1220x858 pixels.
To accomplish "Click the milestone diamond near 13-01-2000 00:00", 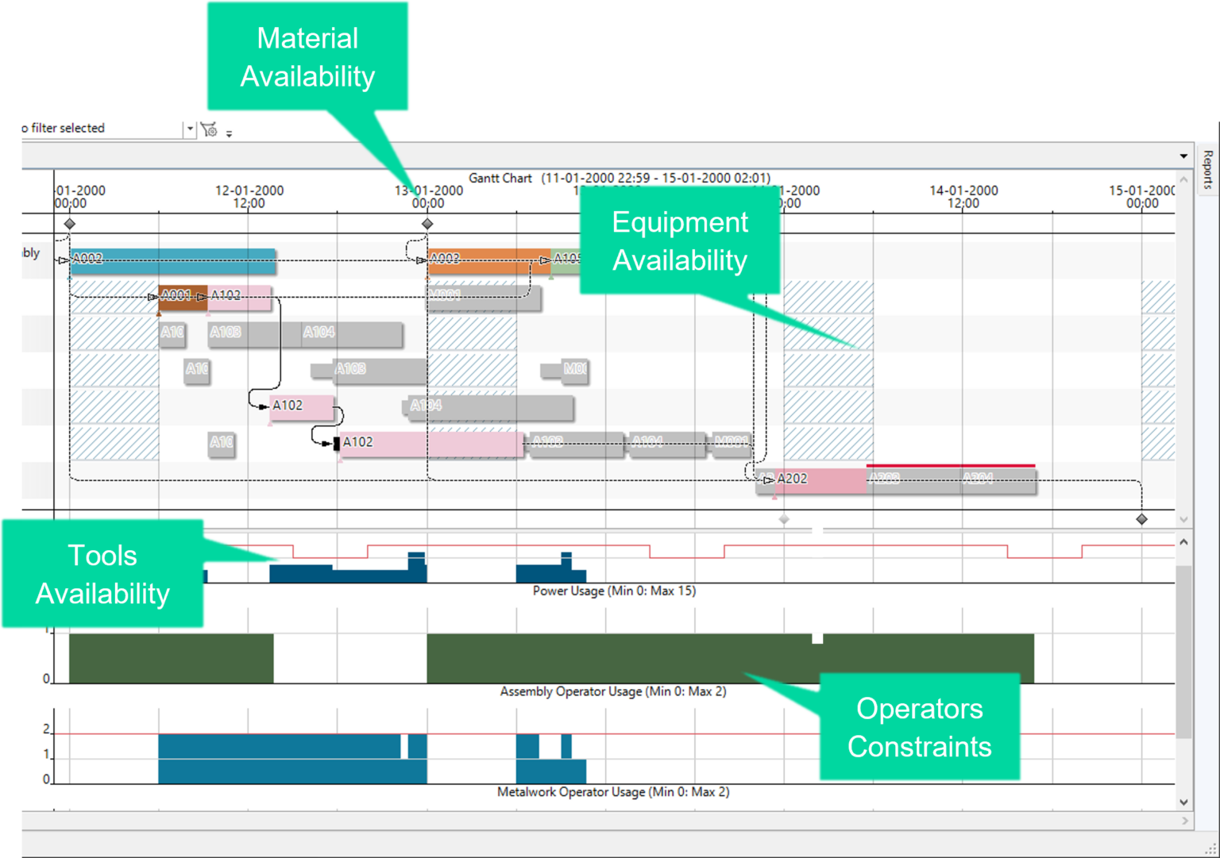I will point(427,224).
